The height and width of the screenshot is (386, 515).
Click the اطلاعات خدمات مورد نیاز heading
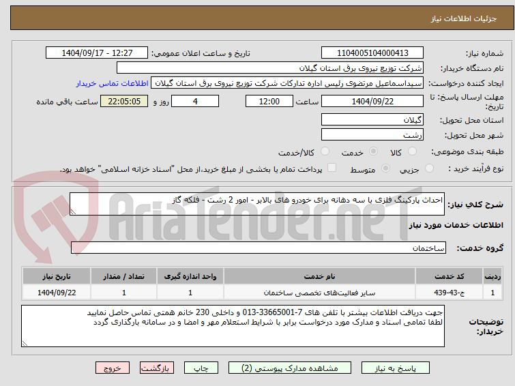pos(456,225)
